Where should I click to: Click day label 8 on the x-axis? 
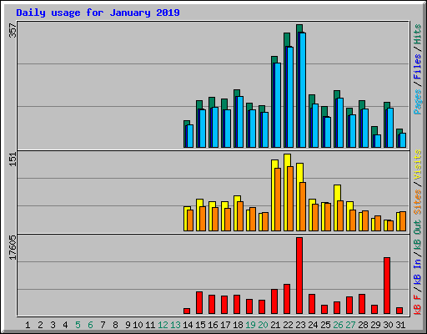pyautogui.click(x=115, y=325)
